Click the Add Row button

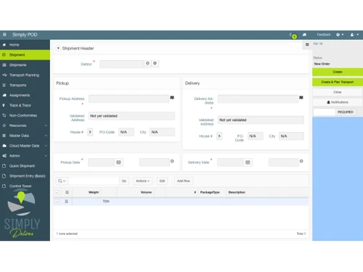click(x=183, y=181)
